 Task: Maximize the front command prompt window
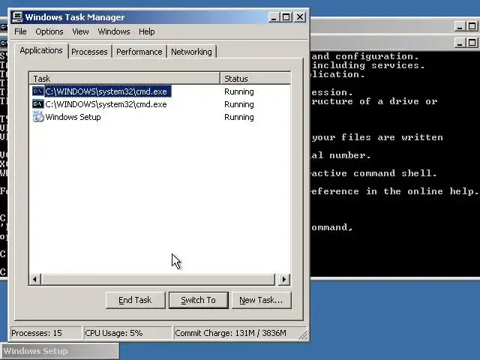[x=472, y=42]
